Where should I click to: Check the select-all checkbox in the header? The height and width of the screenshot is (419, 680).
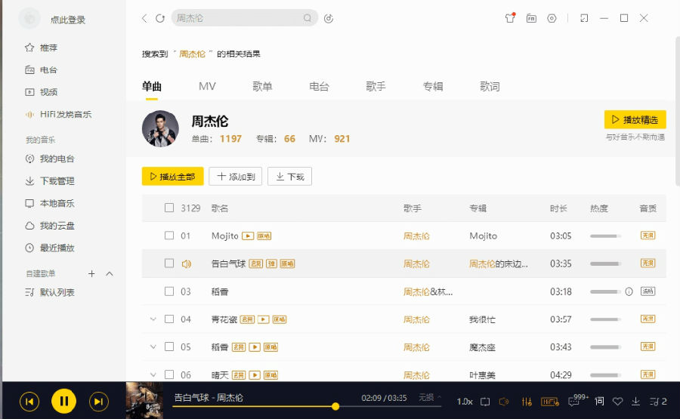click(x=169, y=208)
